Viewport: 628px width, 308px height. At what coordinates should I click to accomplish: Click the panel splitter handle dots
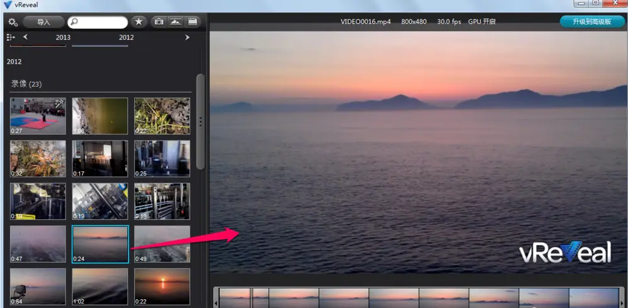point(202,122)
